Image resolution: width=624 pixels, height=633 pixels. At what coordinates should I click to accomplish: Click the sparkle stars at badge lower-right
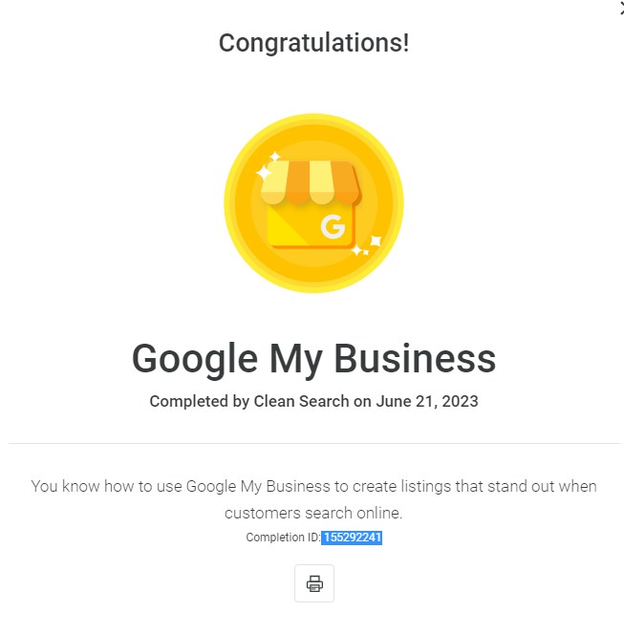click(x=367, y=246)
